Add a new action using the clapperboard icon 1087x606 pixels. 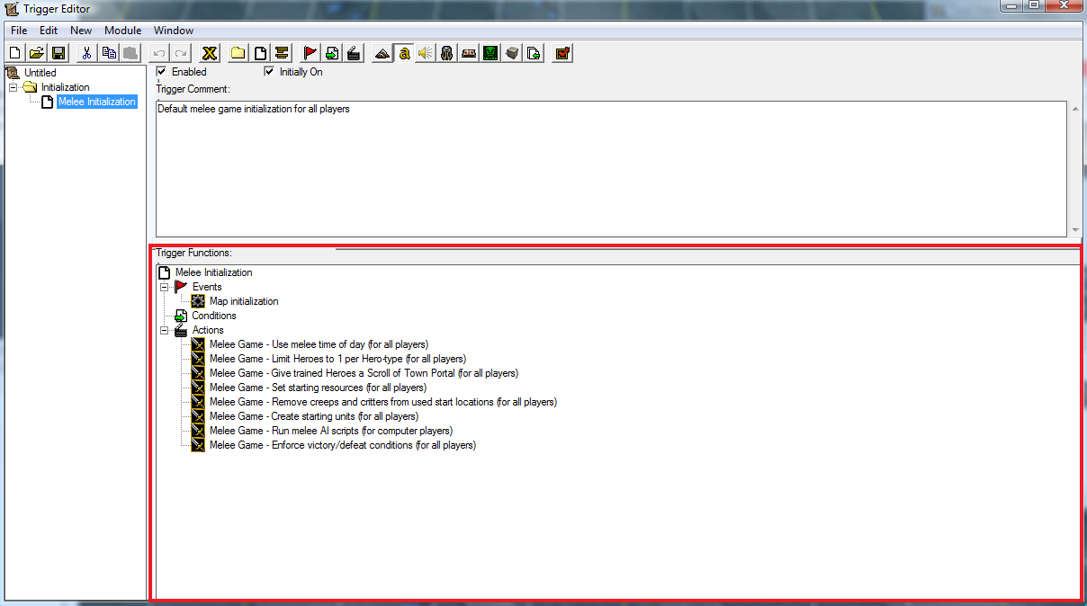point(354,53)
